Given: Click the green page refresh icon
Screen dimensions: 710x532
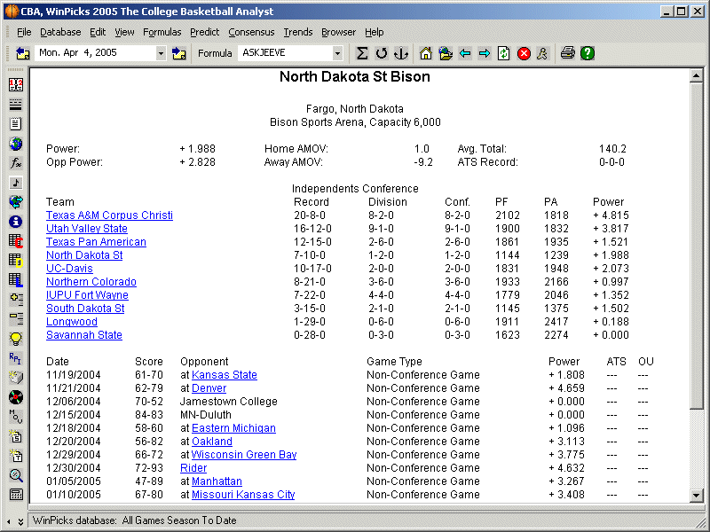Looking at the screenshot, I should point(503,53).
